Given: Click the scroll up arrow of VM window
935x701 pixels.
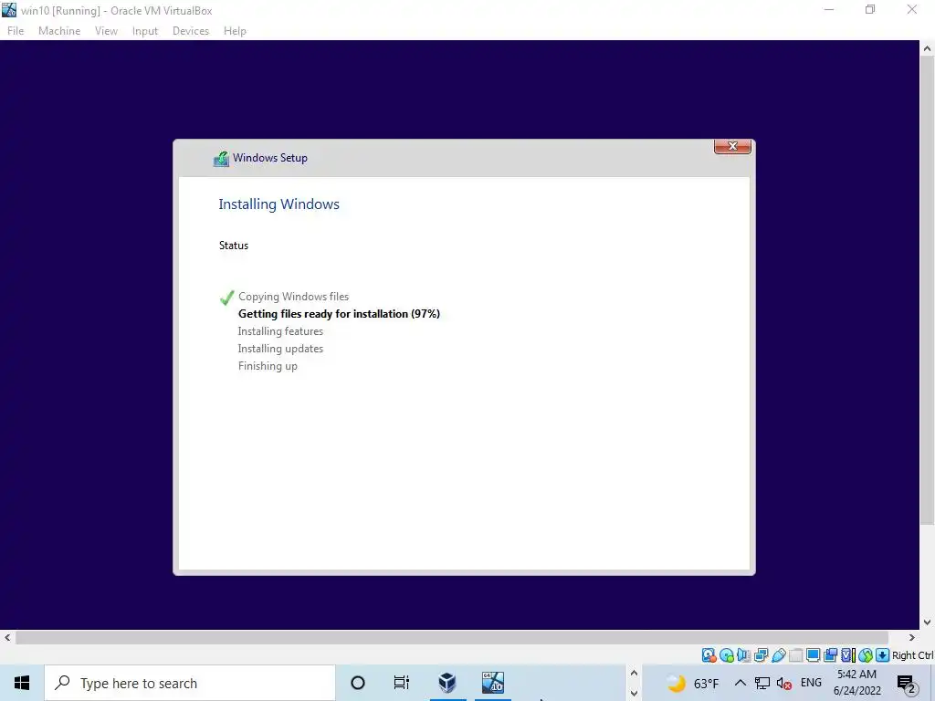Looking at the screenshot, I should (x=928, y=49).
